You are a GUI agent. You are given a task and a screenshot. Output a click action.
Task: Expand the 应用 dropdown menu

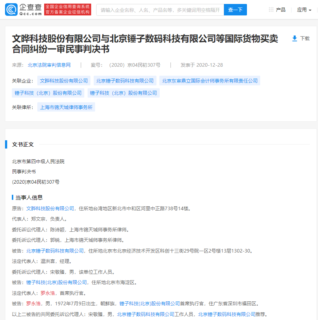tap(304, 10)
